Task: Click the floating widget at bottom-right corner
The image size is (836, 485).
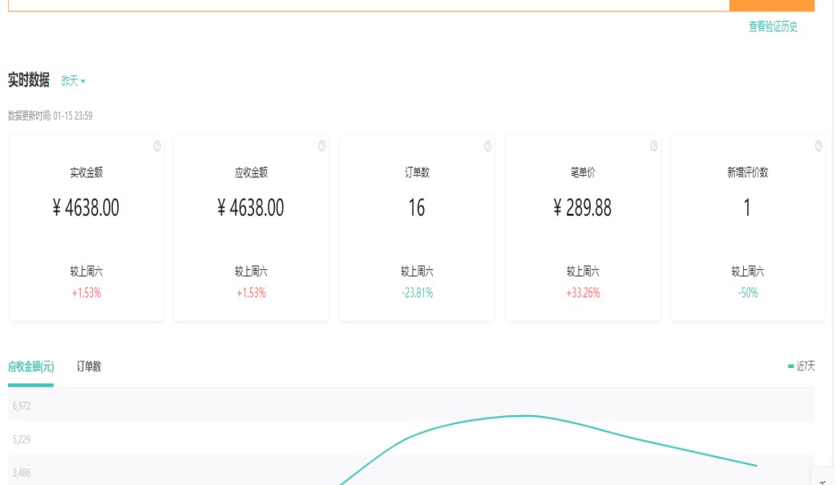Action: [x=823, y=478]
